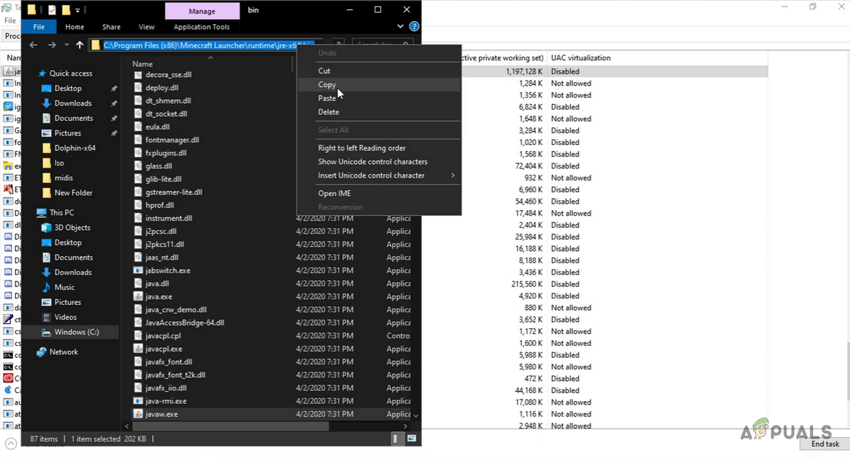Open the Share ribbon tab
Viewport: 850px width, 459px height.
click(x=110, y=27)
